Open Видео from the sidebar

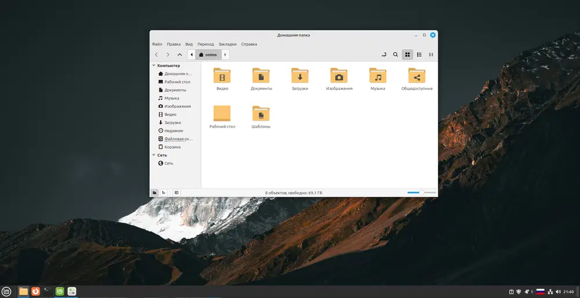[x=167, y=115]
